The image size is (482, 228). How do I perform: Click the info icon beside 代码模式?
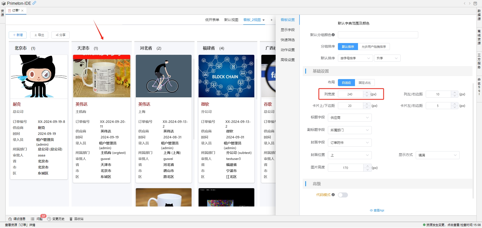click(x=333, y=195)
